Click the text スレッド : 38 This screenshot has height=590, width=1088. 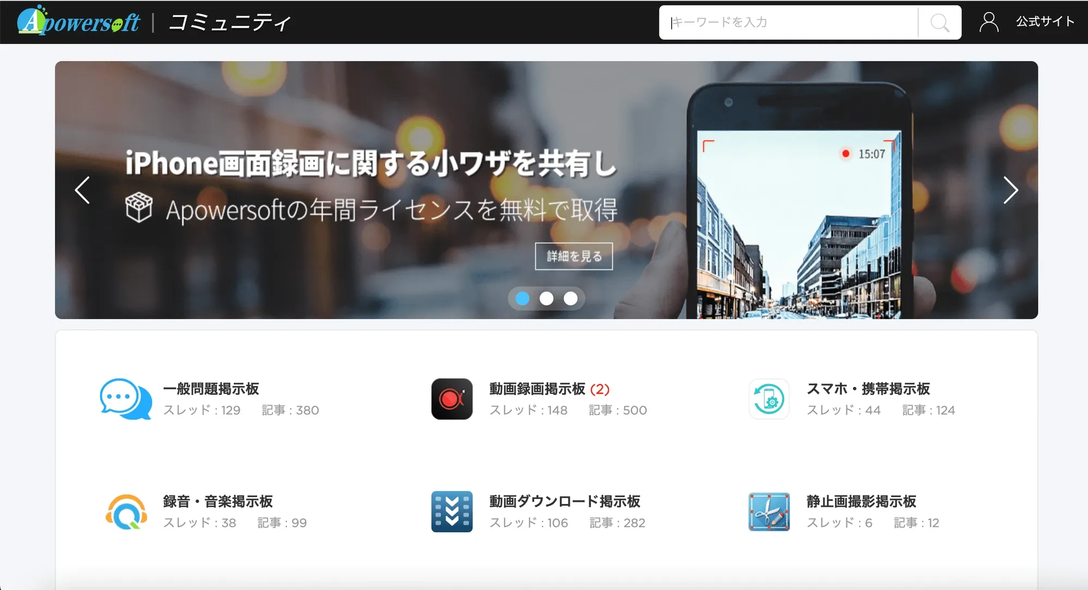pyautogui.click(x=200, y=523)
